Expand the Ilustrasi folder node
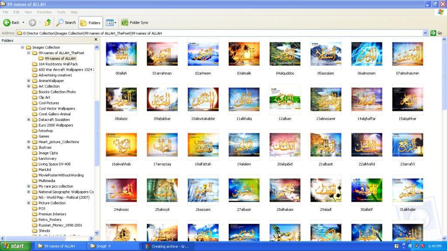The width and height of the screenshot is (447, 251). (28, 147)
